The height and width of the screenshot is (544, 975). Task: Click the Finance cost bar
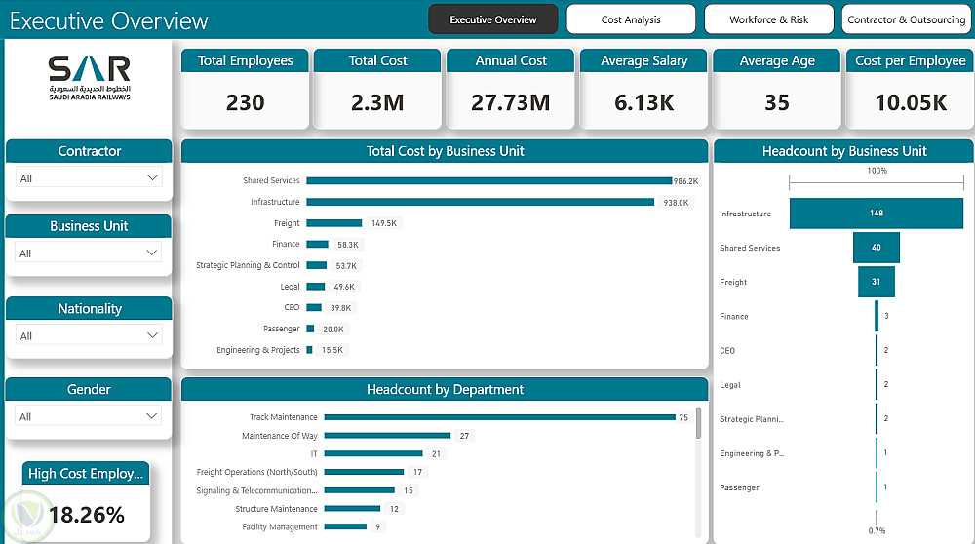[317, 245]
